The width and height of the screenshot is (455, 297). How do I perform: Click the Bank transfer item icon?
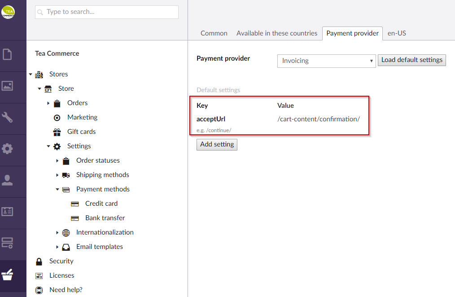tap(75, 218)
